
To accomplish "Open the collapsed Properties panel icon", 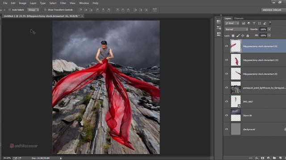I will 219,28.
